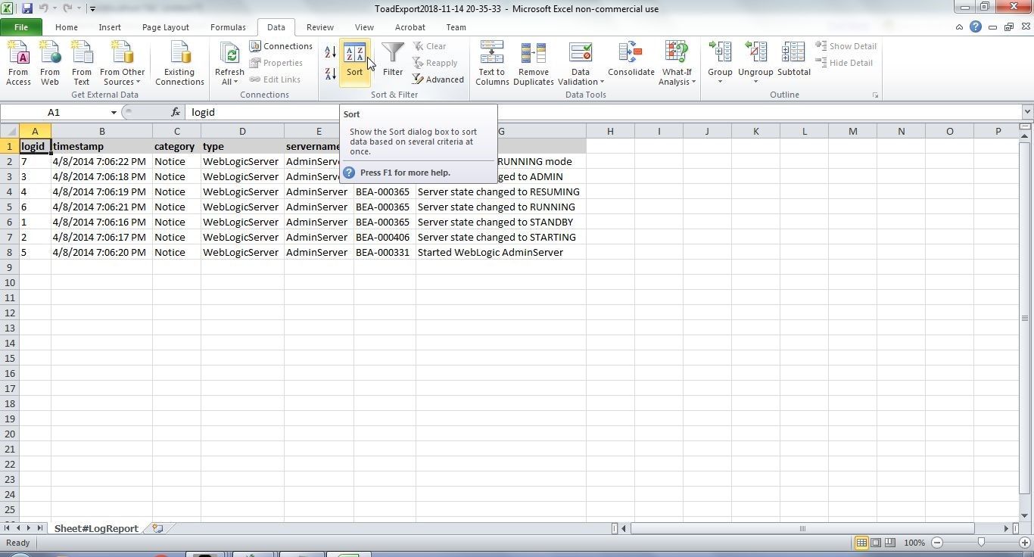Click cell Server state changed to STANDBY

(500, 222)
